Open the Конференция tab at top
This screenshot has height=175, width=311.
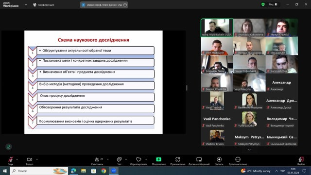[43, 5]
